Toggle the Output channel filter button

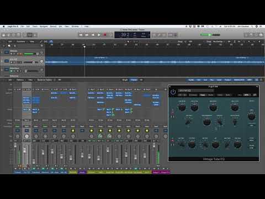[x=228, y=80]
